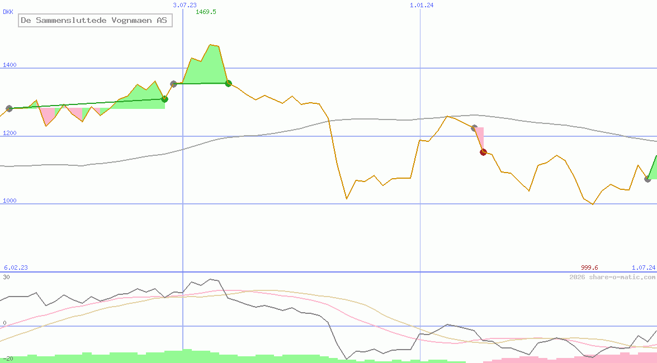Select the 3.07.23 date label
Screen dimensions: 657x363
[x=184, y=5]
